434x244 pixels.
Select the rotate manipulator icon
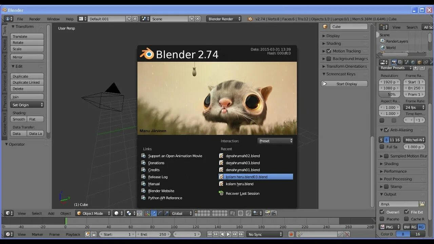pyautogui.click(x=160, y=213)
